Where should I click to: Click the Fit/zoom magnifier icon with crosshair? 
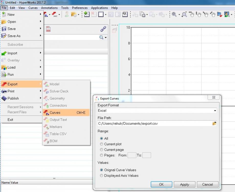tap(174, 14)
